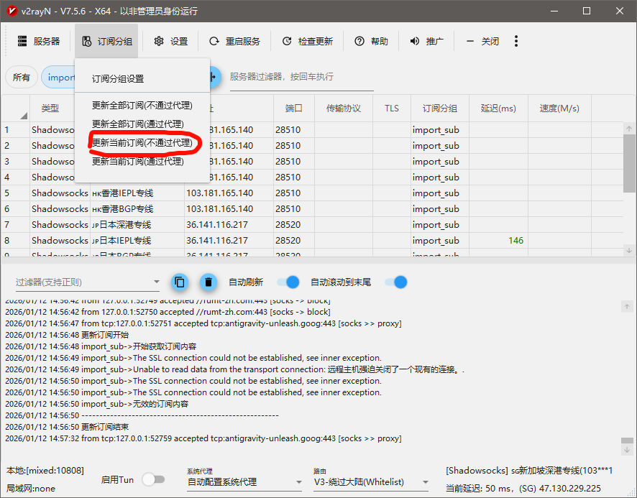The image size is (637, 498).
Task: Open the log 过滤器 filter combo box
Action: tap(88, 282)
